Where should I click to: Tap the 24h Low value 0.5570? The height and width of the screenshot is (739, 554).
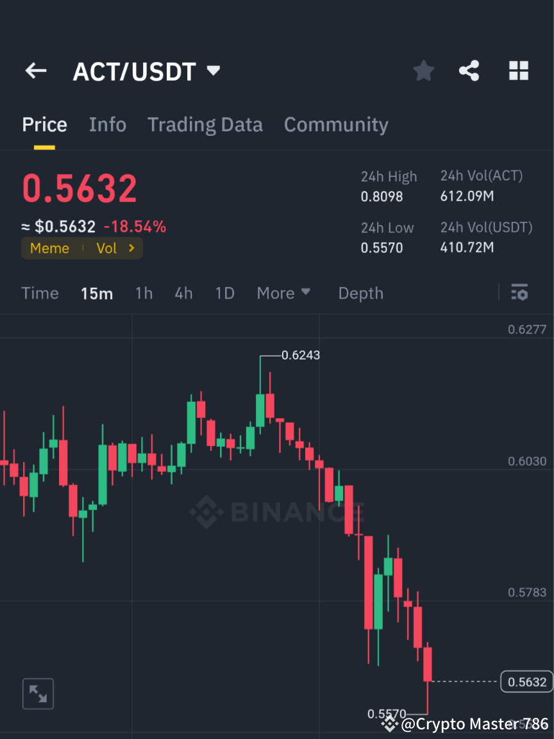point(382,247)
